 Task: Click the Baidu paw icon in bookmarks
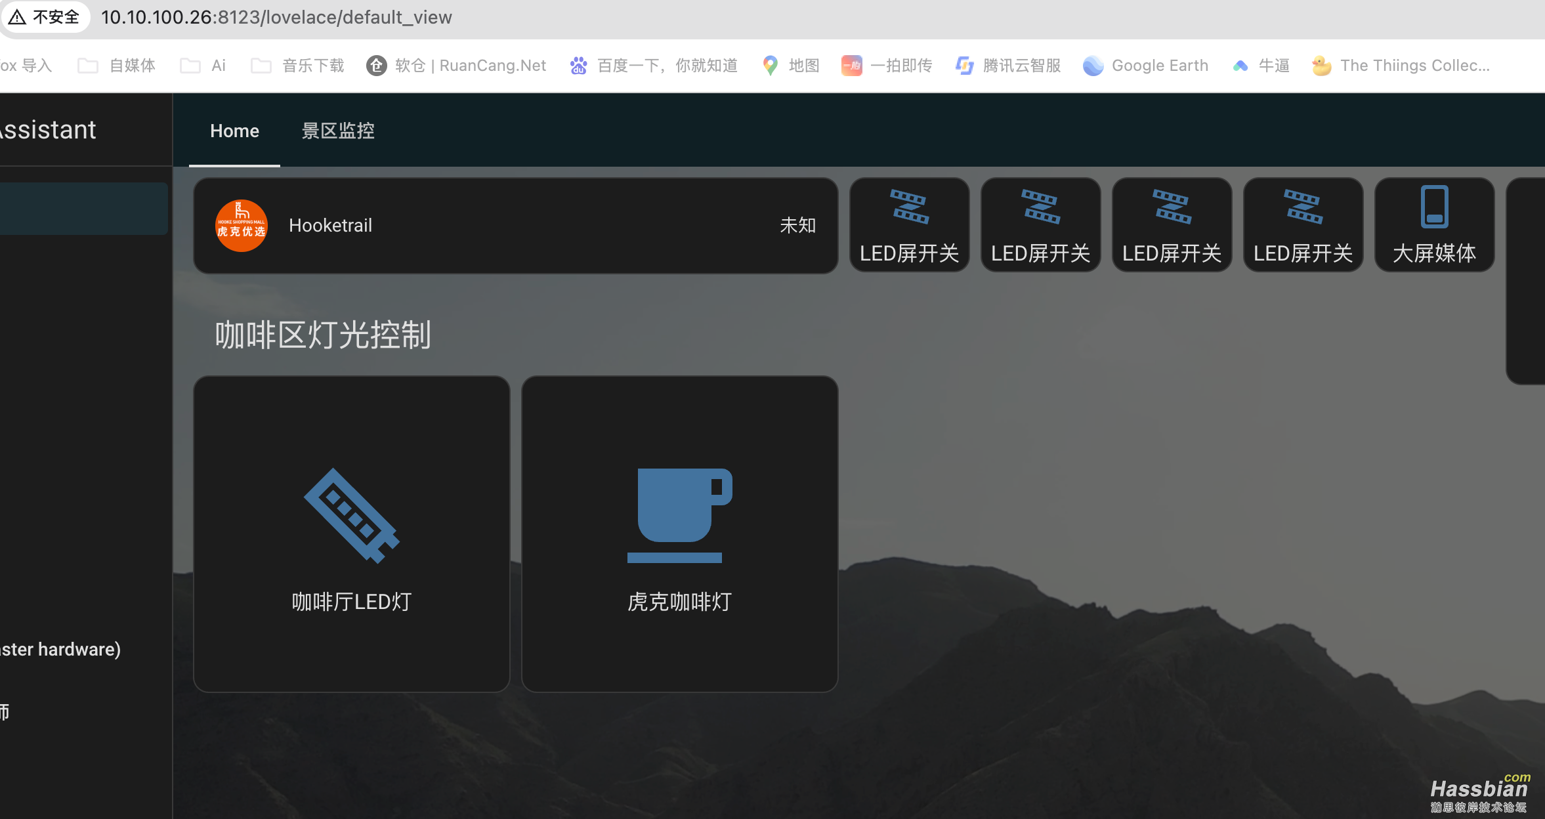pos(577,65)
